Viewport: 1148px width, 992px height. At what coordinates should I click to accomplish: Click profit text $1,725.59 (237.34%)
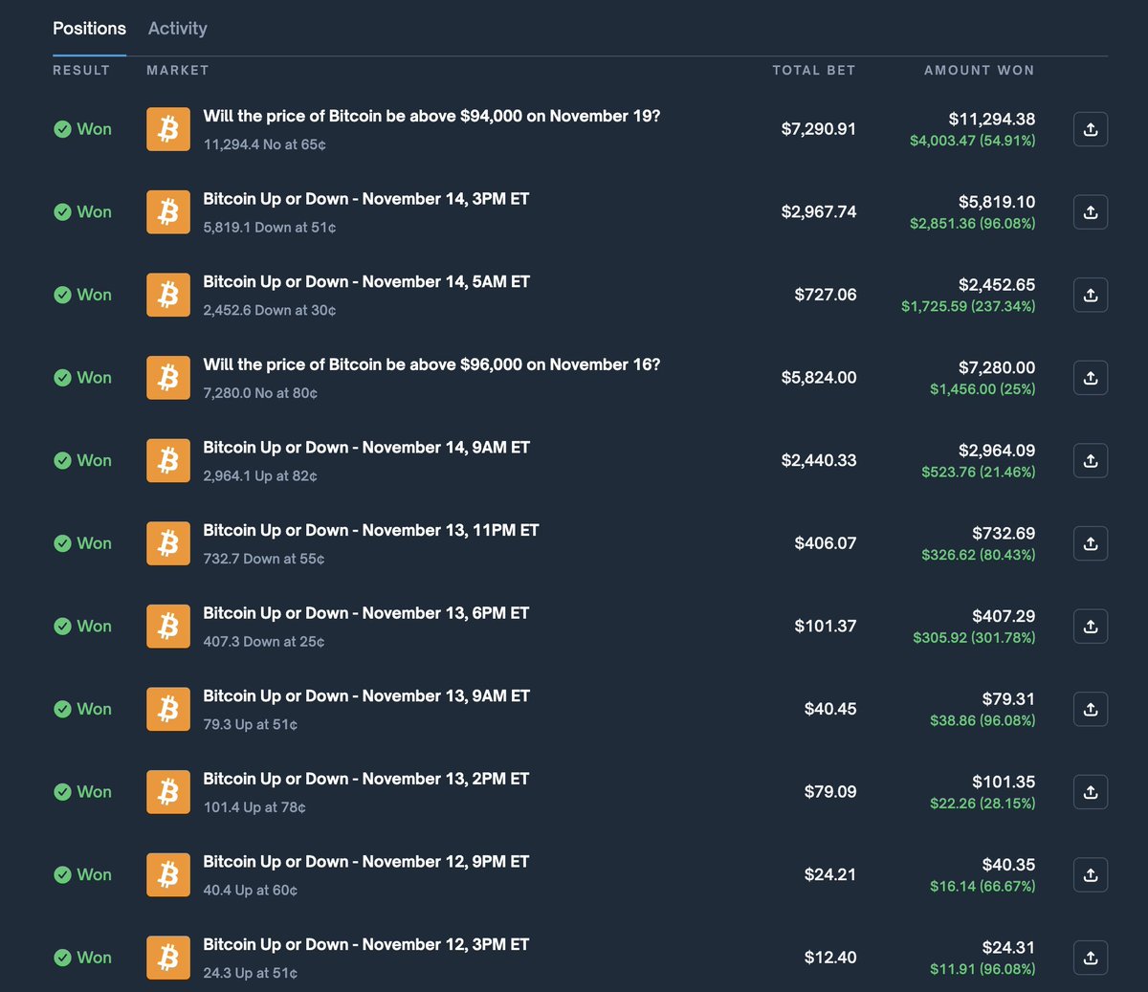point(968,306)
